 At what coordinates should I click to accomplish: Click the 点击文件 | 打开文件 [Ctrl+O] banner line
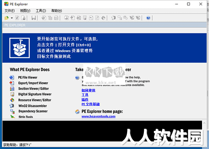64,45
